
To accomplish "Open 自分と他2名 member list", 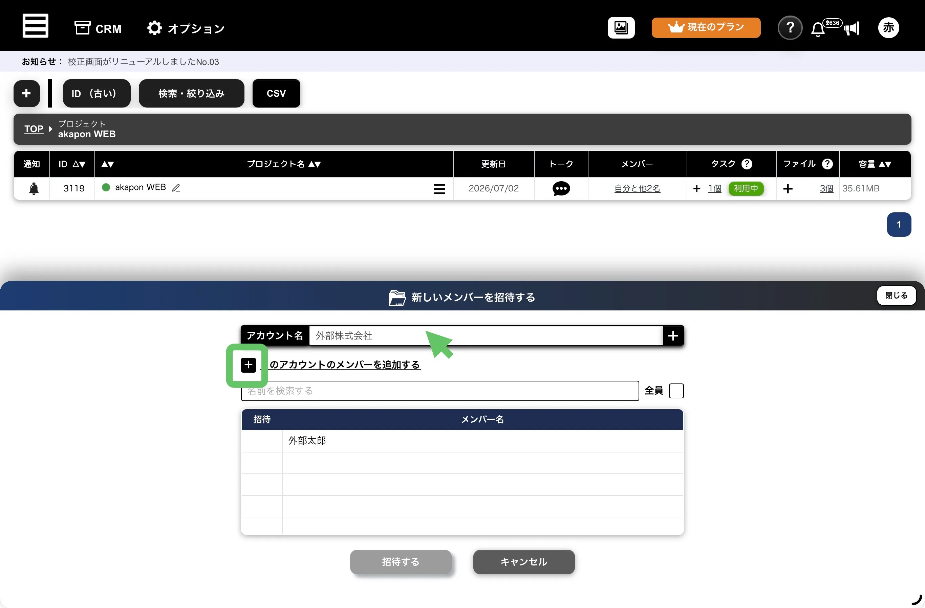I will (x=637, y=189).
